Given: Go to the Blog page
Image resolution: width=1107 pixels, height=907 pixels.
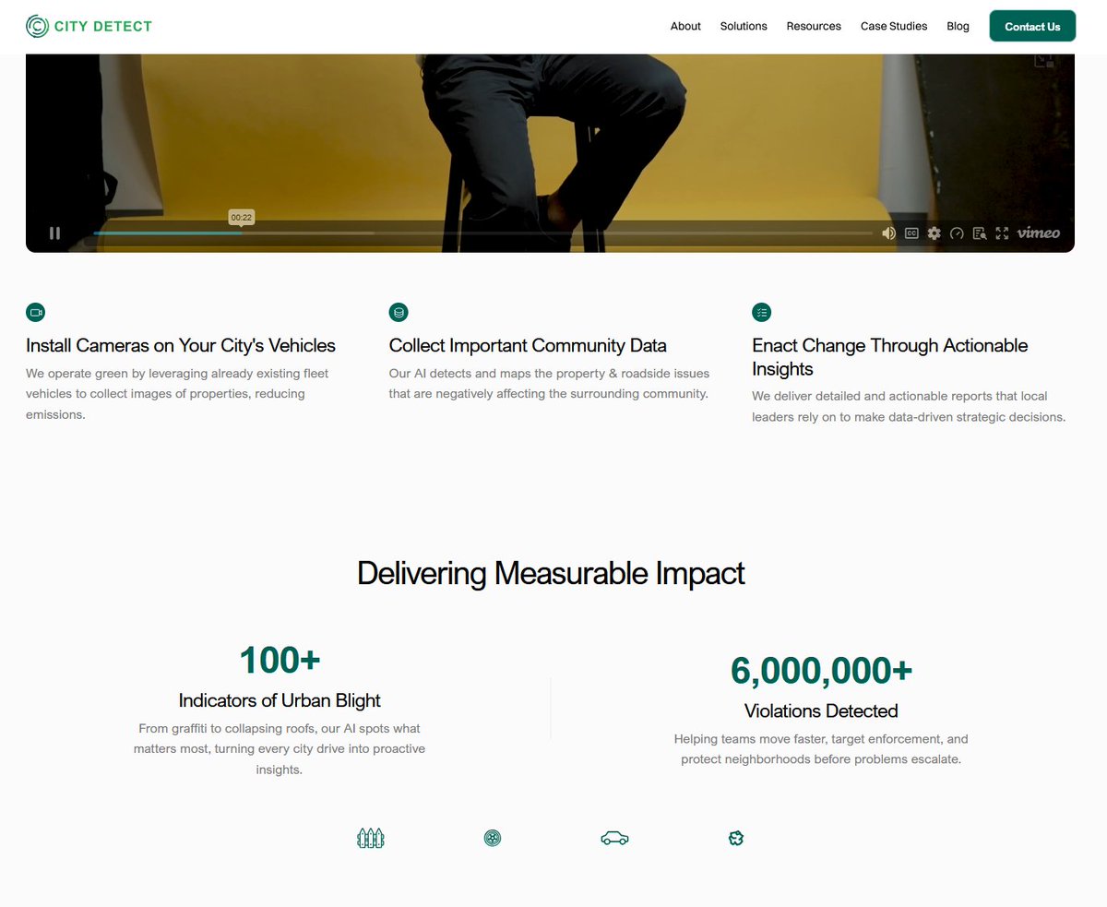Looking at the screenshot, I should (958, 26).
